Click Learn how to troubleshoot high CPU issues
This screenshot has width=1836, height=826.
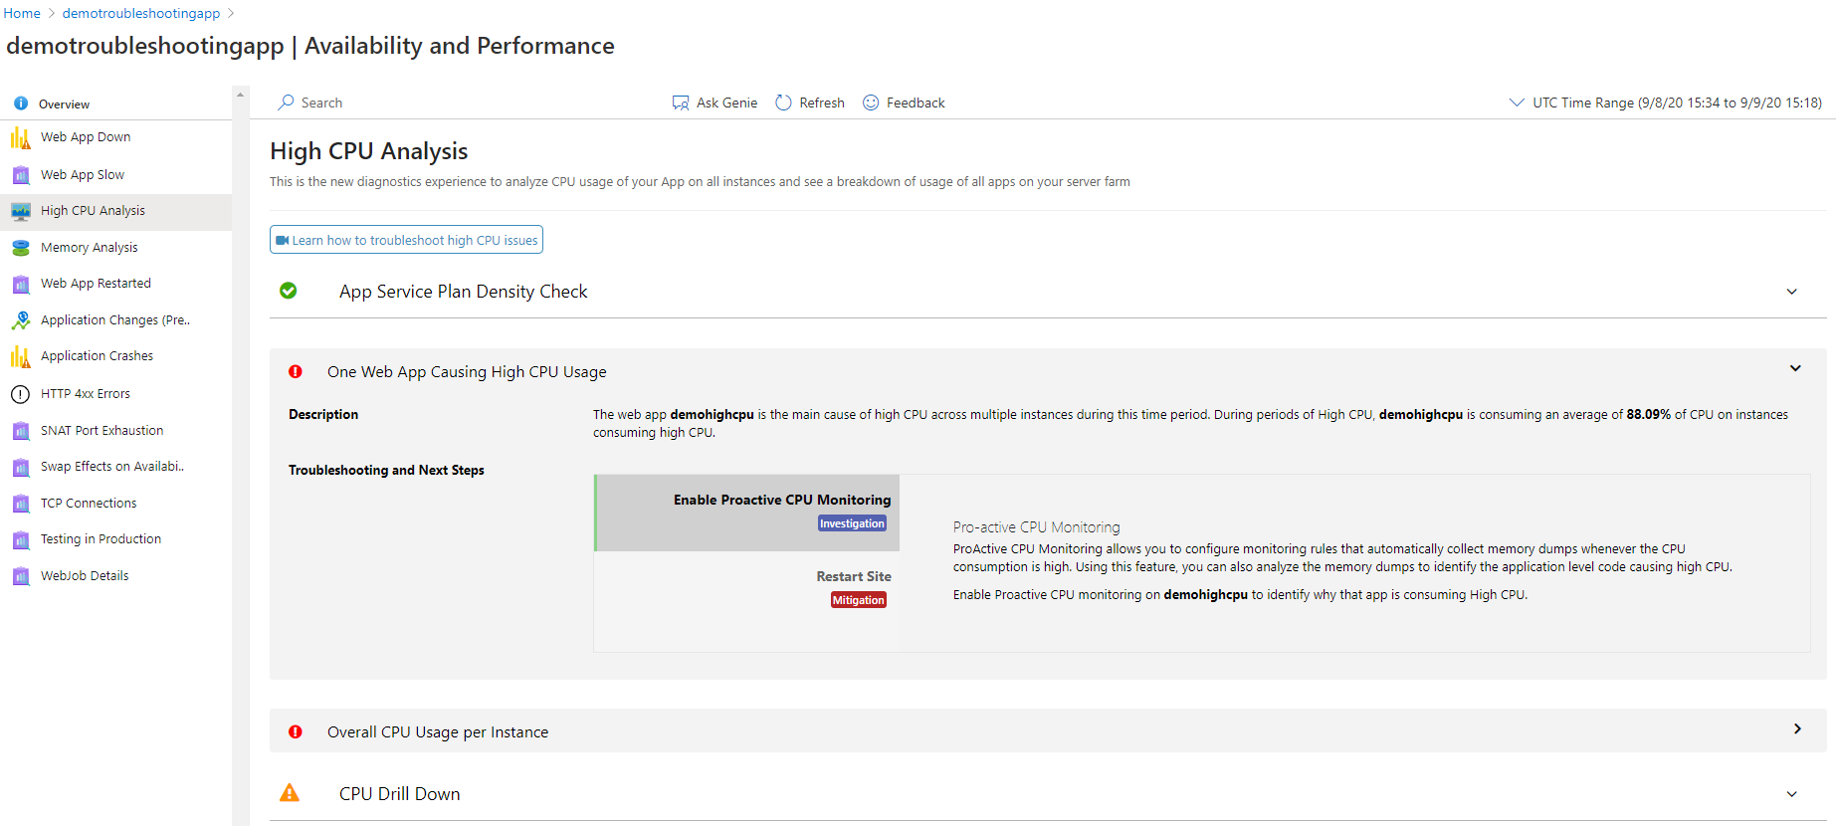pos(406,240)
